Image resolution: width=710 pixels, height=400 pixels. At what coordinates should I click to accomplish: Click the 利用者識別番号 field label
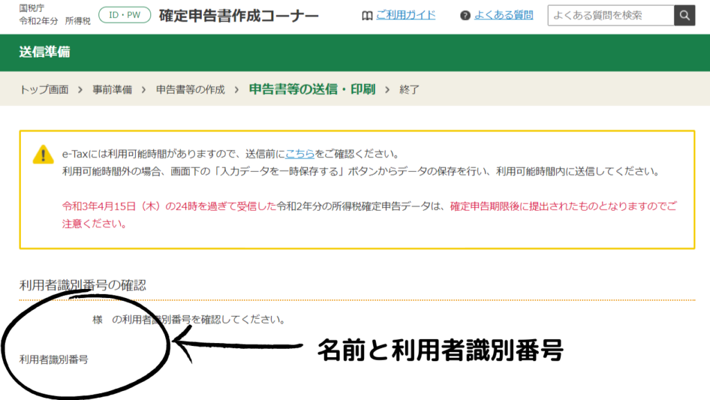point(53,359)
